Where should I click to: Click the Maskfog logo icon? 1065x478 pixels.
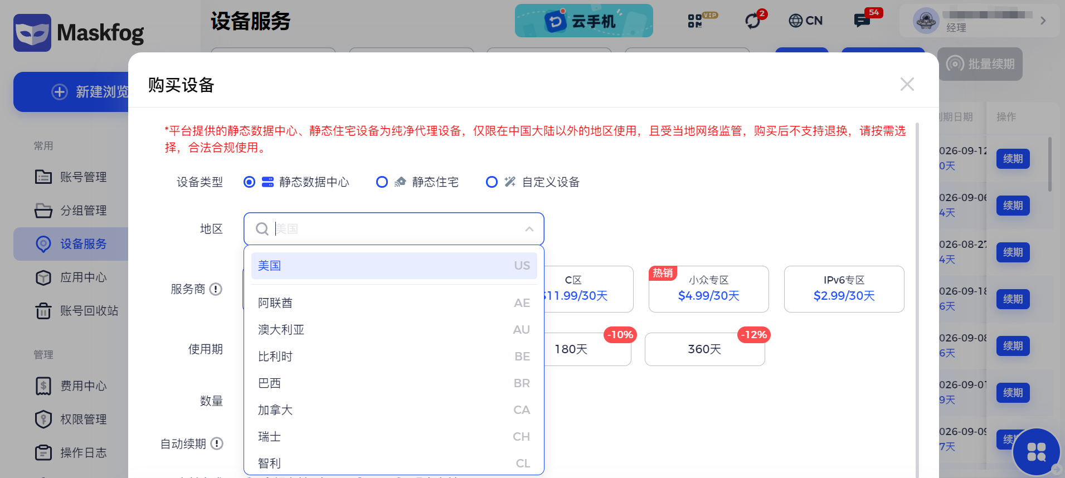coord(32,33)
